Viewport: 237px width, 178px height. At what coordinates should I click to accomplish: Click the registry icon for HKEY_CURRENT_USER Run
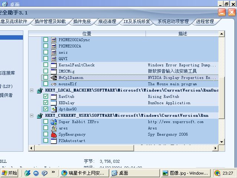point(40,116)
